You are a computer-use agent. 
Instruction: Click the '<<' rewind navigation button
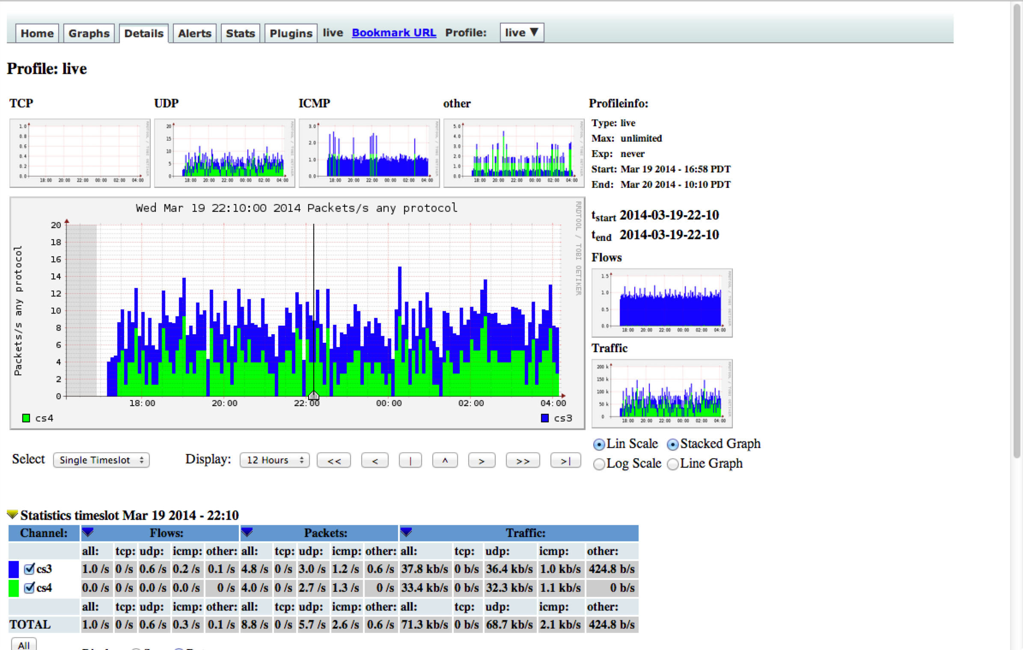point(334,461)
